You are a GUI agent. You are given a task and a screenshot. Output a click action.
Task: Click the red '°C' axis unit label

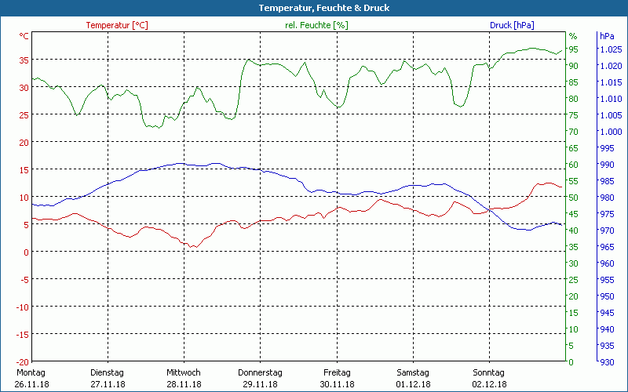coord(24,36)
